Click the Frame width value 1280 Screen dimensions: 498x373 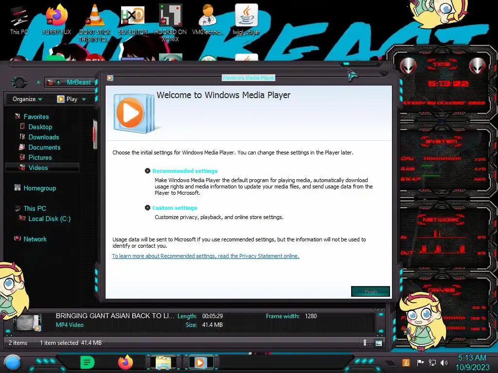pos(311,316)
